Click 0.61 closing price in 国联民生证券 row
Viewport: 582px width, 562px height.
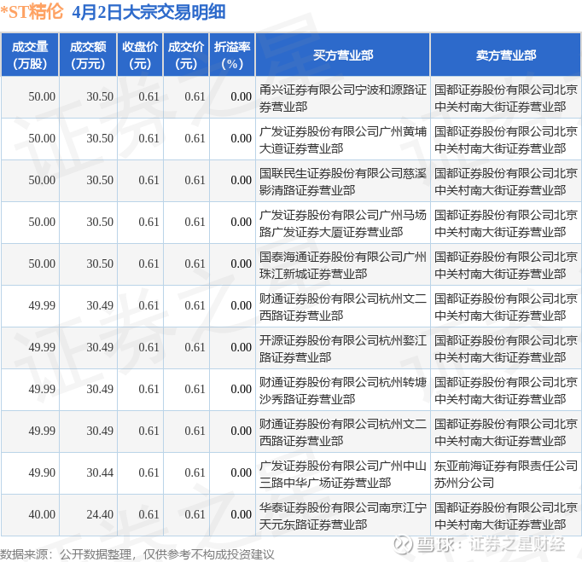pyautogui.click(x=148, y=180)
